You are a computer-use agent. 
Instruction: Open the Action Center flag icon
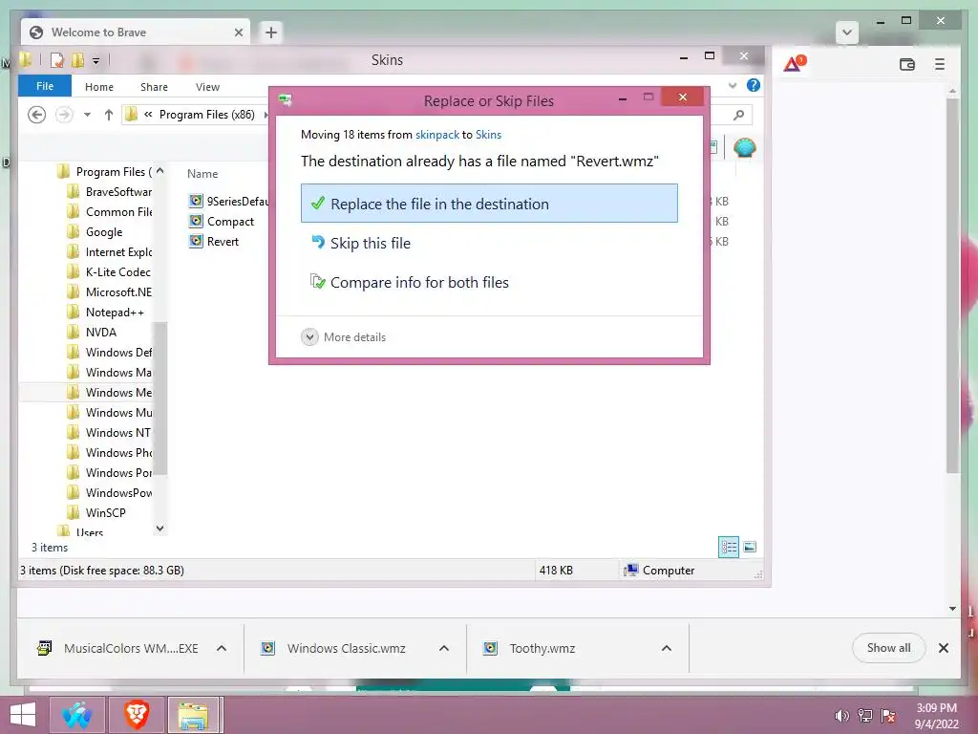(x=888, y=716)
